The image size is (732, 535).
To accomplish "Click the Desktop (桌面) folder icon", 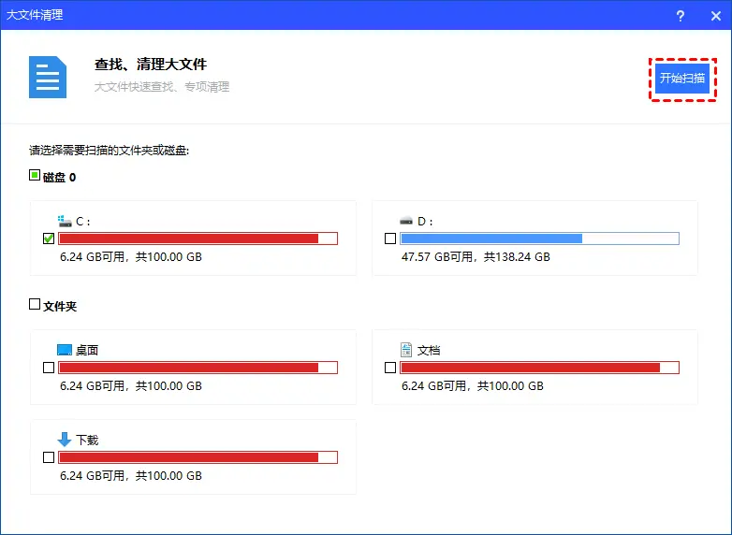I will coord(65,350).
